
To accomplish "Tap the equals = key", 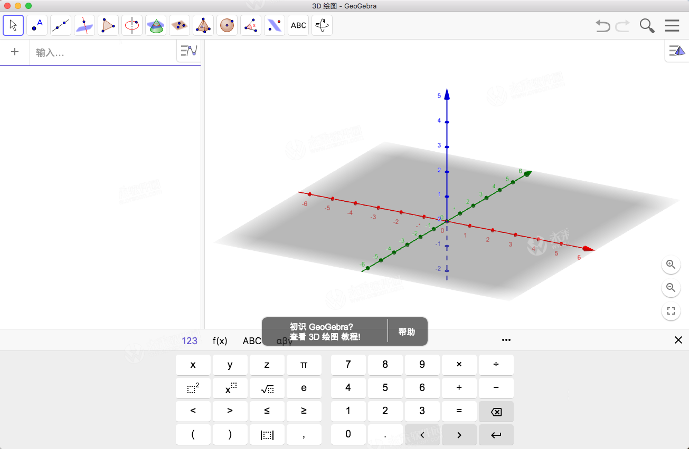I will point(459,411).
